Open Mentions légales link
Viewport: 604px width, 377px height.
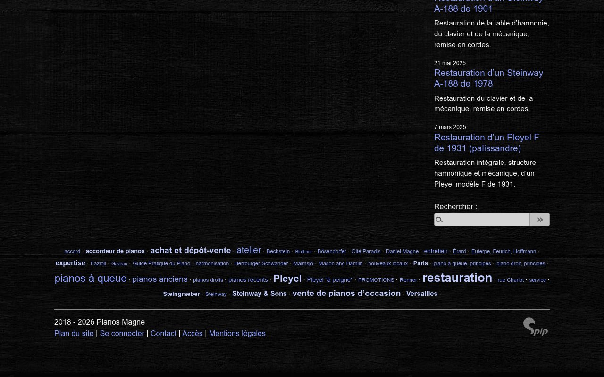pyautogui.click(x=237, y=333)
